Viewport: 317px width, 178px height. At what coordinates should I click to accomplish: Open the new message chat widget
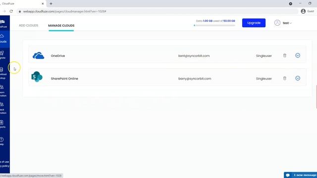point(301,175)
